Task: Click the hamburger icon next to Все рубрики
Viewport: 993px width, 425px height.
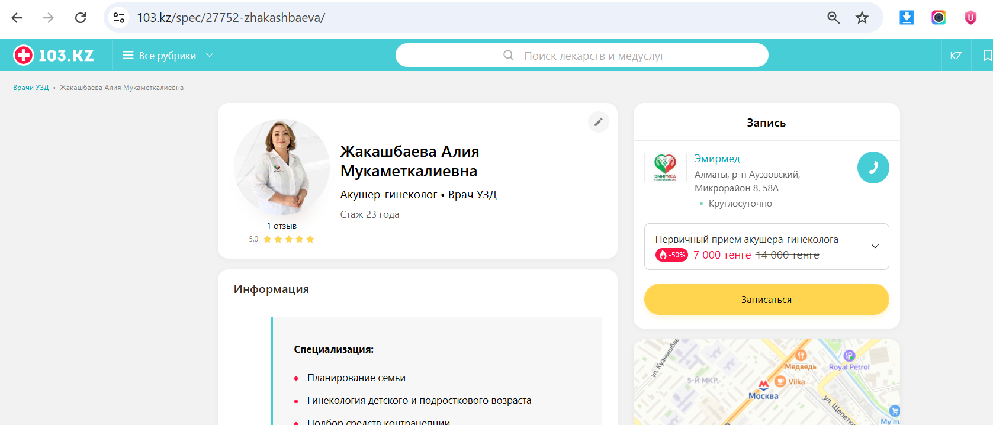Action: (128, 56)
